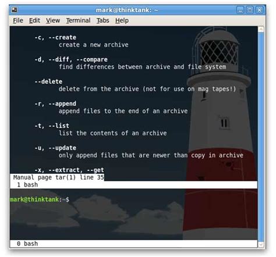Click 'only append files that are newer' line
This screenshot has width=276, height=257.
pos(151,155)
